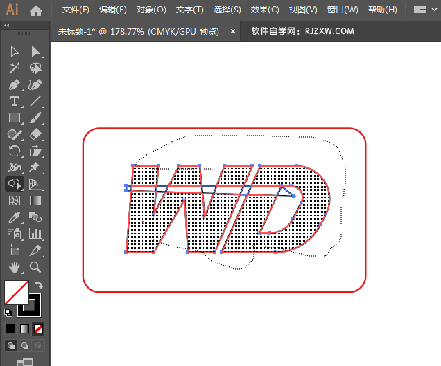The height and width of the screenshot is (366, 441).
Task: Select the Pen tool
Action: click(15, 85)
